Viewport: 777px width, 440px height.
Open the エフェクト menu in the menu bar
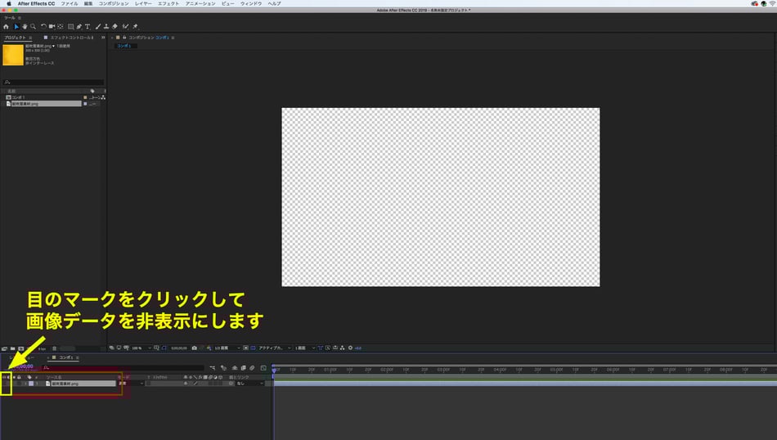point(168,4)
